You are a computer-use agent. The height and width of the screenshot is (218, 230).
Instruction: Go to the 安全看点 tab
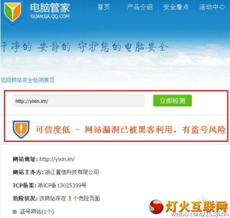176,7
